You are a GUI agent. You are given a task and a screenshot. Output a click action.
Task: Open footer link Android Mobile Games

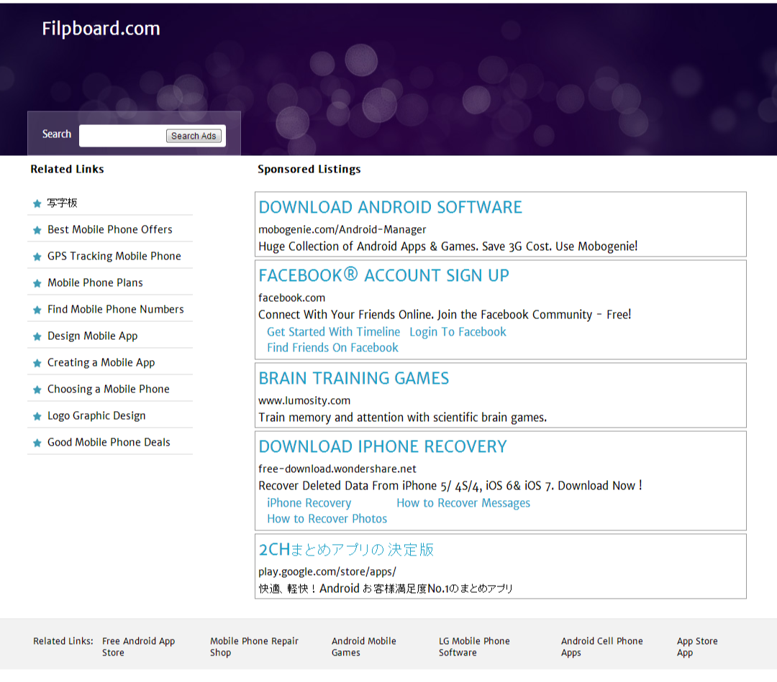coord(364,647)
